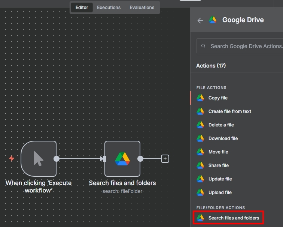283x227 pixels.
Task: Click the 'When clicking Execute workflow' node label
Action: click(39, 186)
